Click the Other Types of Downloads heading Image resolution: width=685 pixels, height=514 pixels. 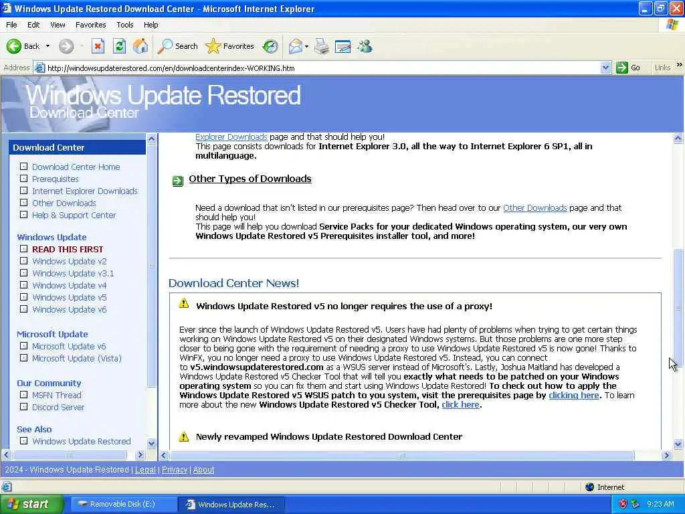click(250, 179)
